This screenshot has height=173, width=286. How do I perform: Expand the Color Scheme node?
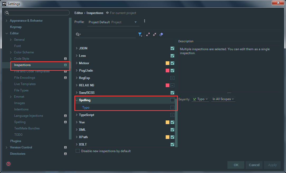11,52
